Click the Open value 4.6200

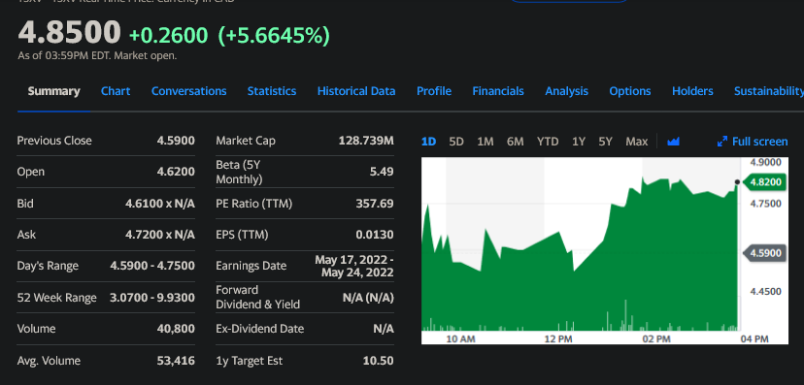tap(176, 172)
